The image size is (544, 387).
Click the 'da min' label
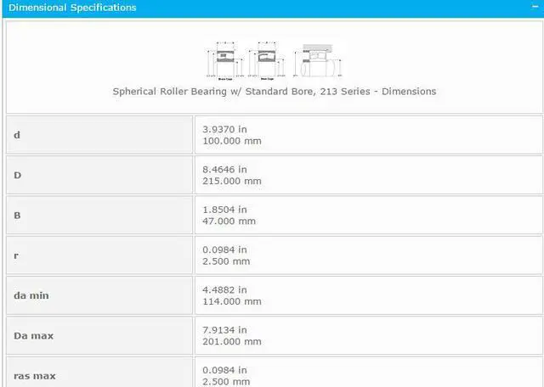pos(31,295)
